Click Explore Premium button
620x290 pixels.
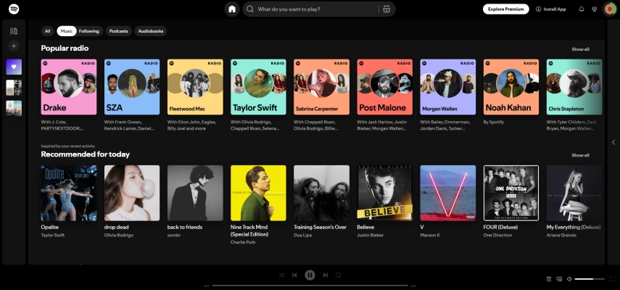505,9
